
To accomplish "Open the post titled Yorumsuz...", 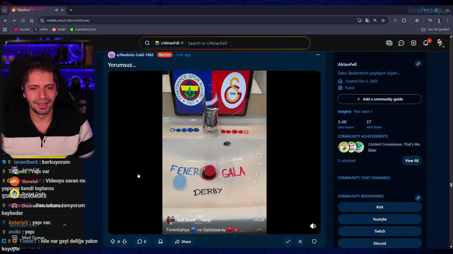I will [x=122, y=65].
